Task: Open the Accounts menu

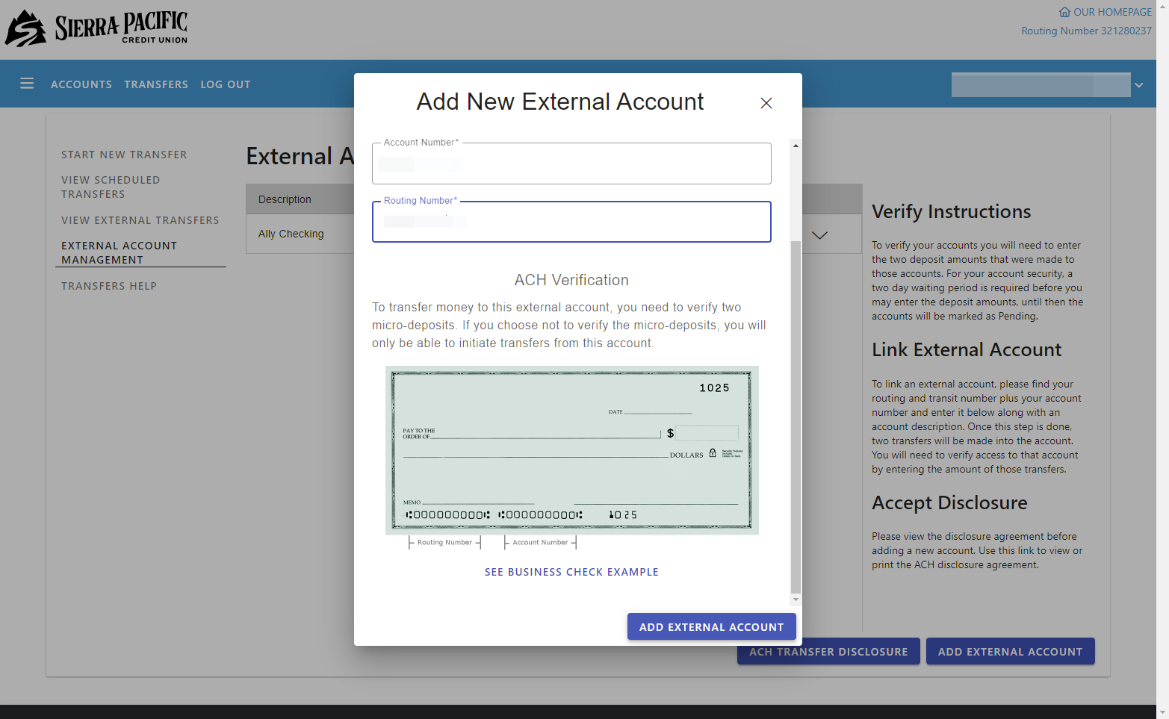Action: 81,84
